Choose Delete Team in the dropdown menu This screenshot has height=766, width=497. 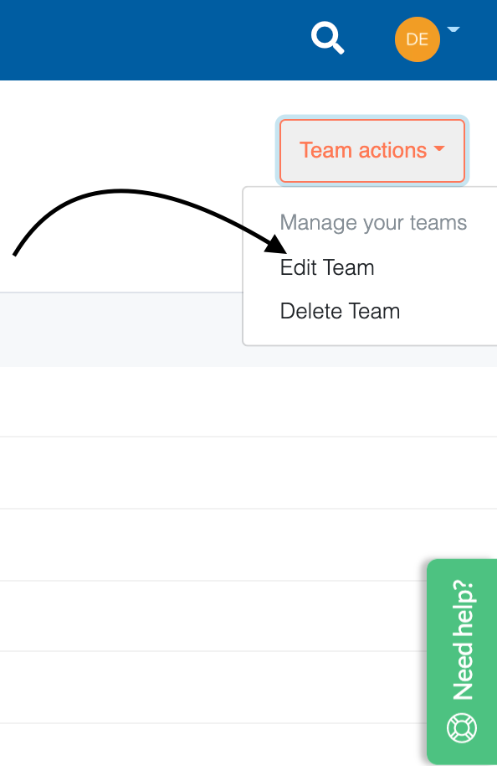click(340, 311)
